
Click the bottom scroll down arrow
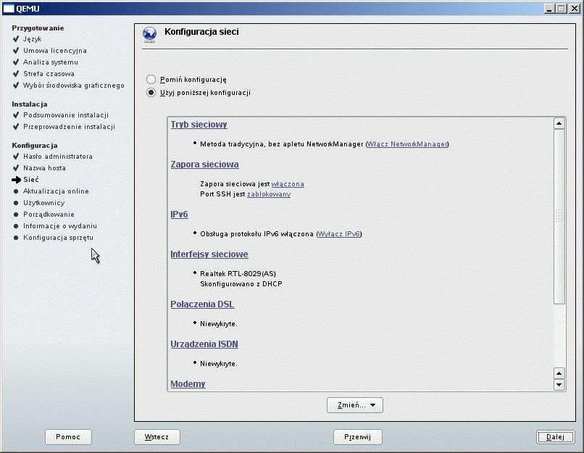click(559, 385)
